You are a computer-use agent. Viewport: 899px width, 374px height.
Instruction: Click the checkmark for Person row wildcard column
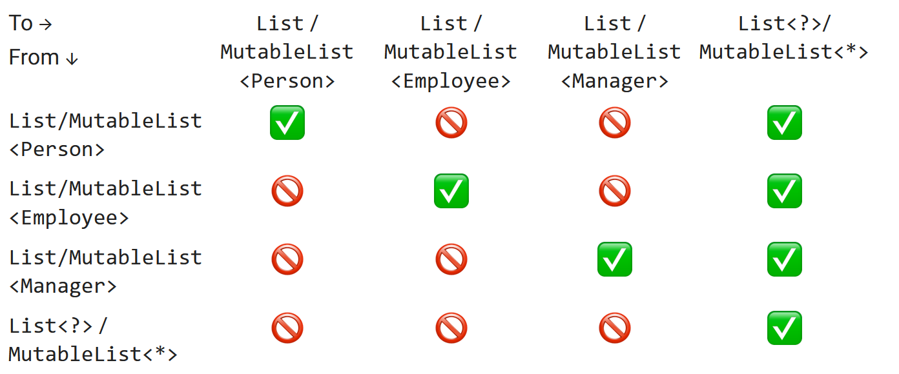click(784, 123)
